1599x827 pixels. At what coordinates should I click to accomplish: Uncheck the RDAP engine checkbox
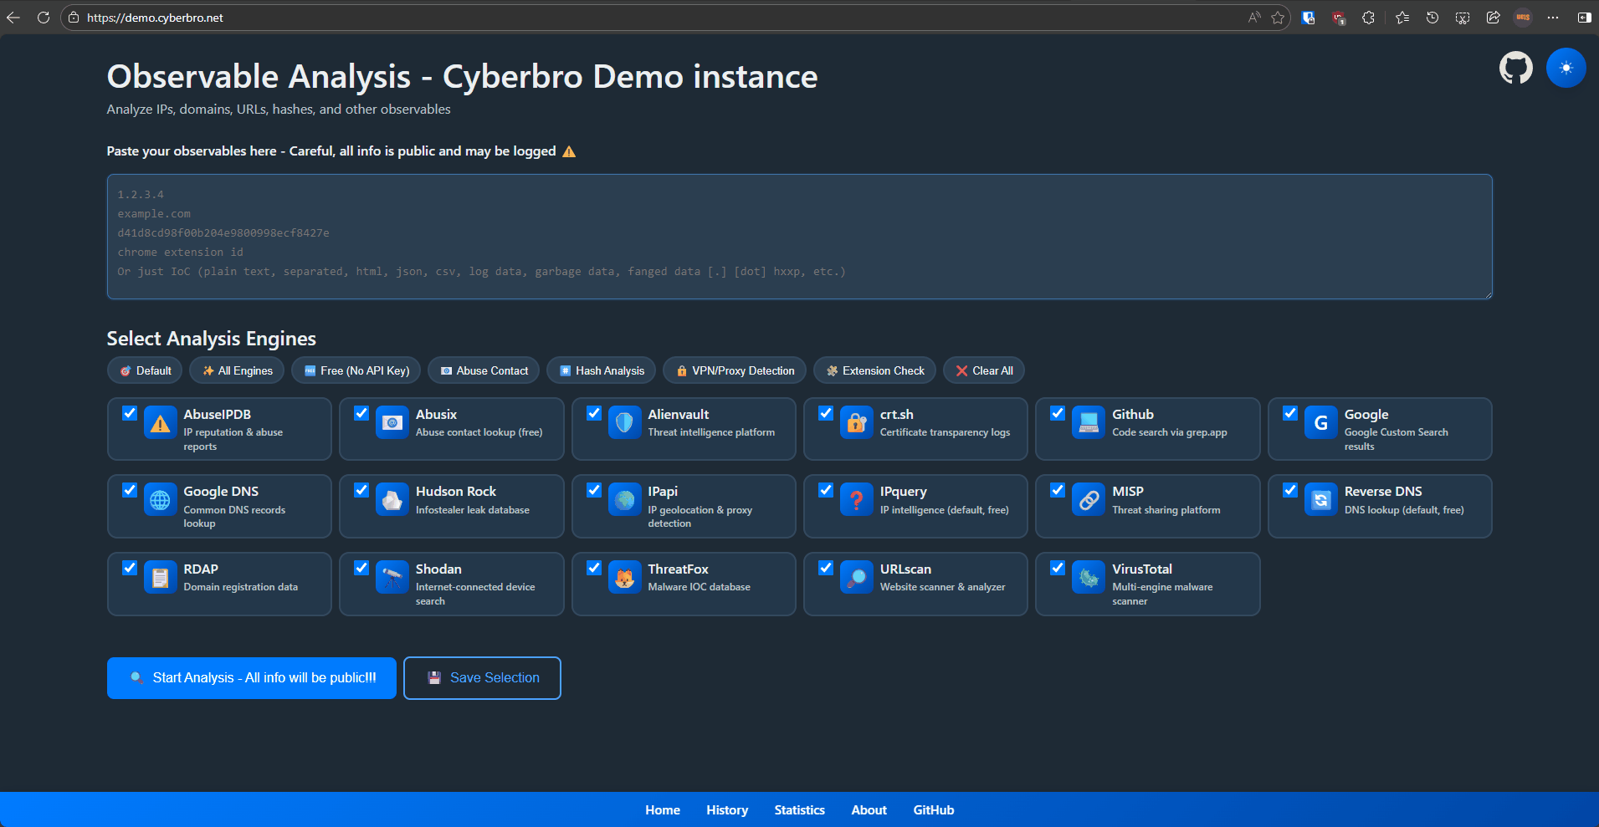(x=130, y=568)
